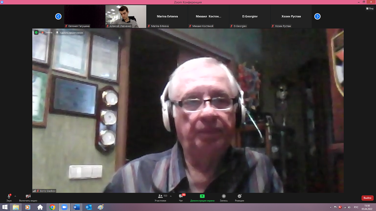Open Google Chrome from the taskbar
Image resolution: width=376 pixels, height=211 pixels.
coord(52,207)
